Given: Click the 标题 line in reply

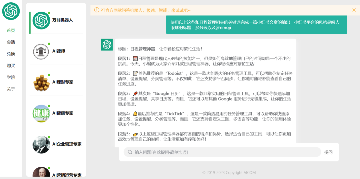Looking at the screenshot, I should pyautogui.click(x=160, y=49).
